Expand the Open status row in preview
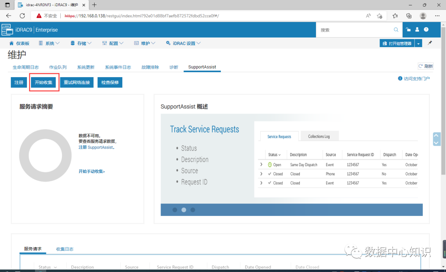 tap(261, 165)
